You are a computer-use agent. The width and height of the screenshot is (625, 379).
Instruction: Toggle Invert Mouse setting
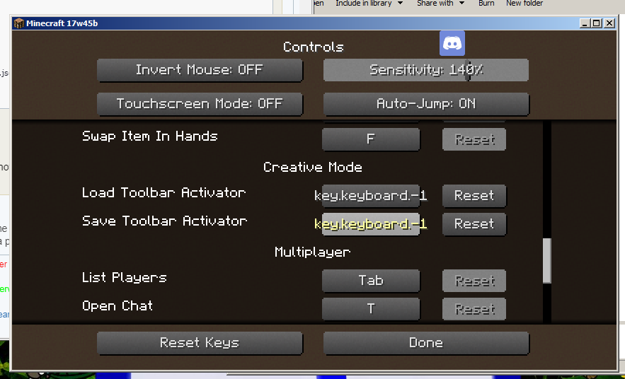[x=200, y=70]
